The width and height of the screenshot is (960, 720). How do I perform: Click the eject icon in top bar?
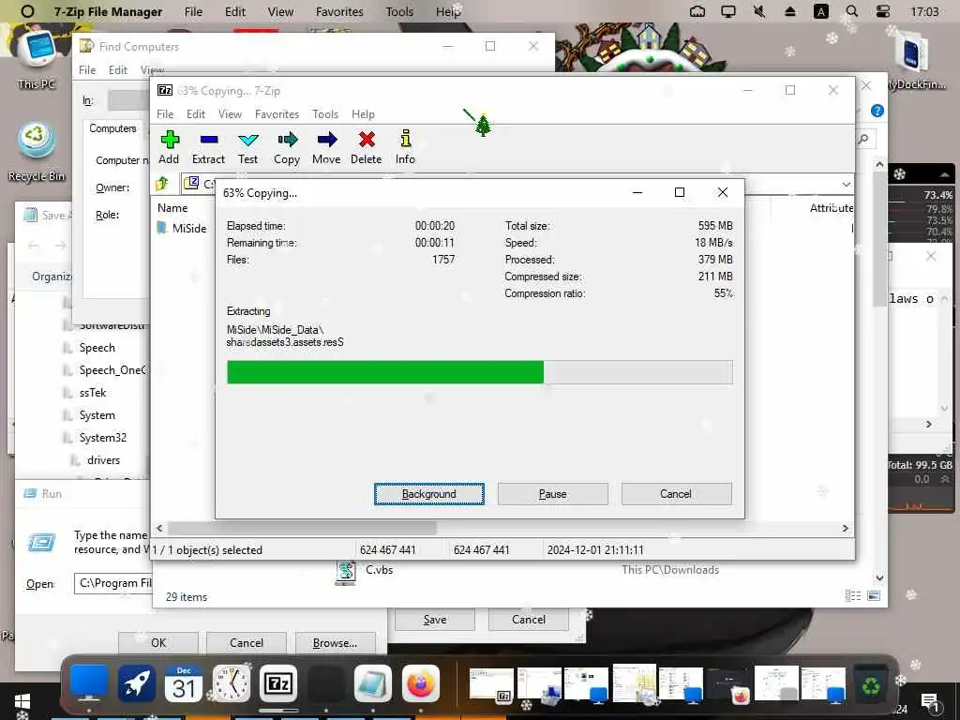tap(789, 11)
